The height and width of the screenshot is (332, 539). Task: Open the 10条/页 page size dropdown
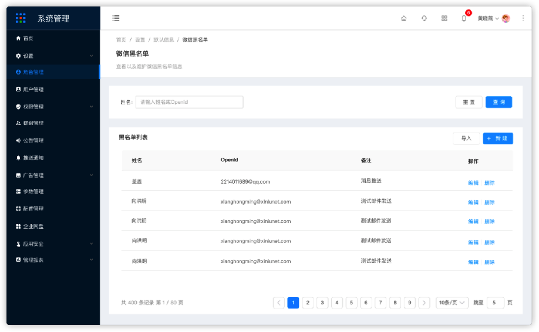point(452,303)
